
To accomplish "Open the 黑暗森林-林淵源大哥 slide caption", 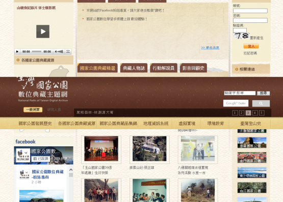I will (95, 112).
